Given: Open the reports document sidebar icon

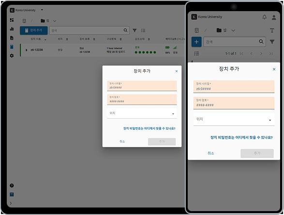Looking at the screenshot, I should (x=12, y=38).
